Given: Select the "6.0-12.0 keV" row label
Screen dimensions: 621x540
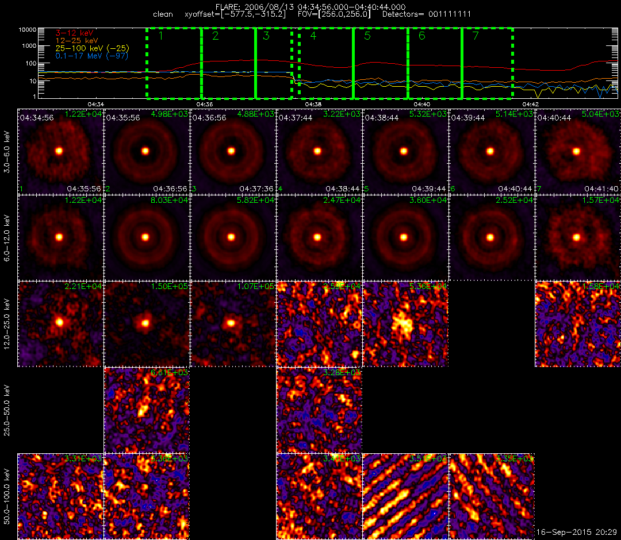Looking at the screenshot, I should 7,238.
